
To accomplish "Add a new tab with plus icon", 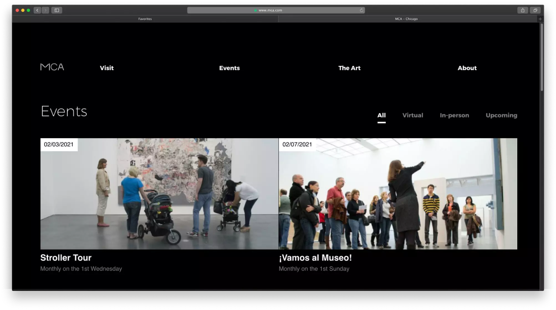I will point(540,19).
